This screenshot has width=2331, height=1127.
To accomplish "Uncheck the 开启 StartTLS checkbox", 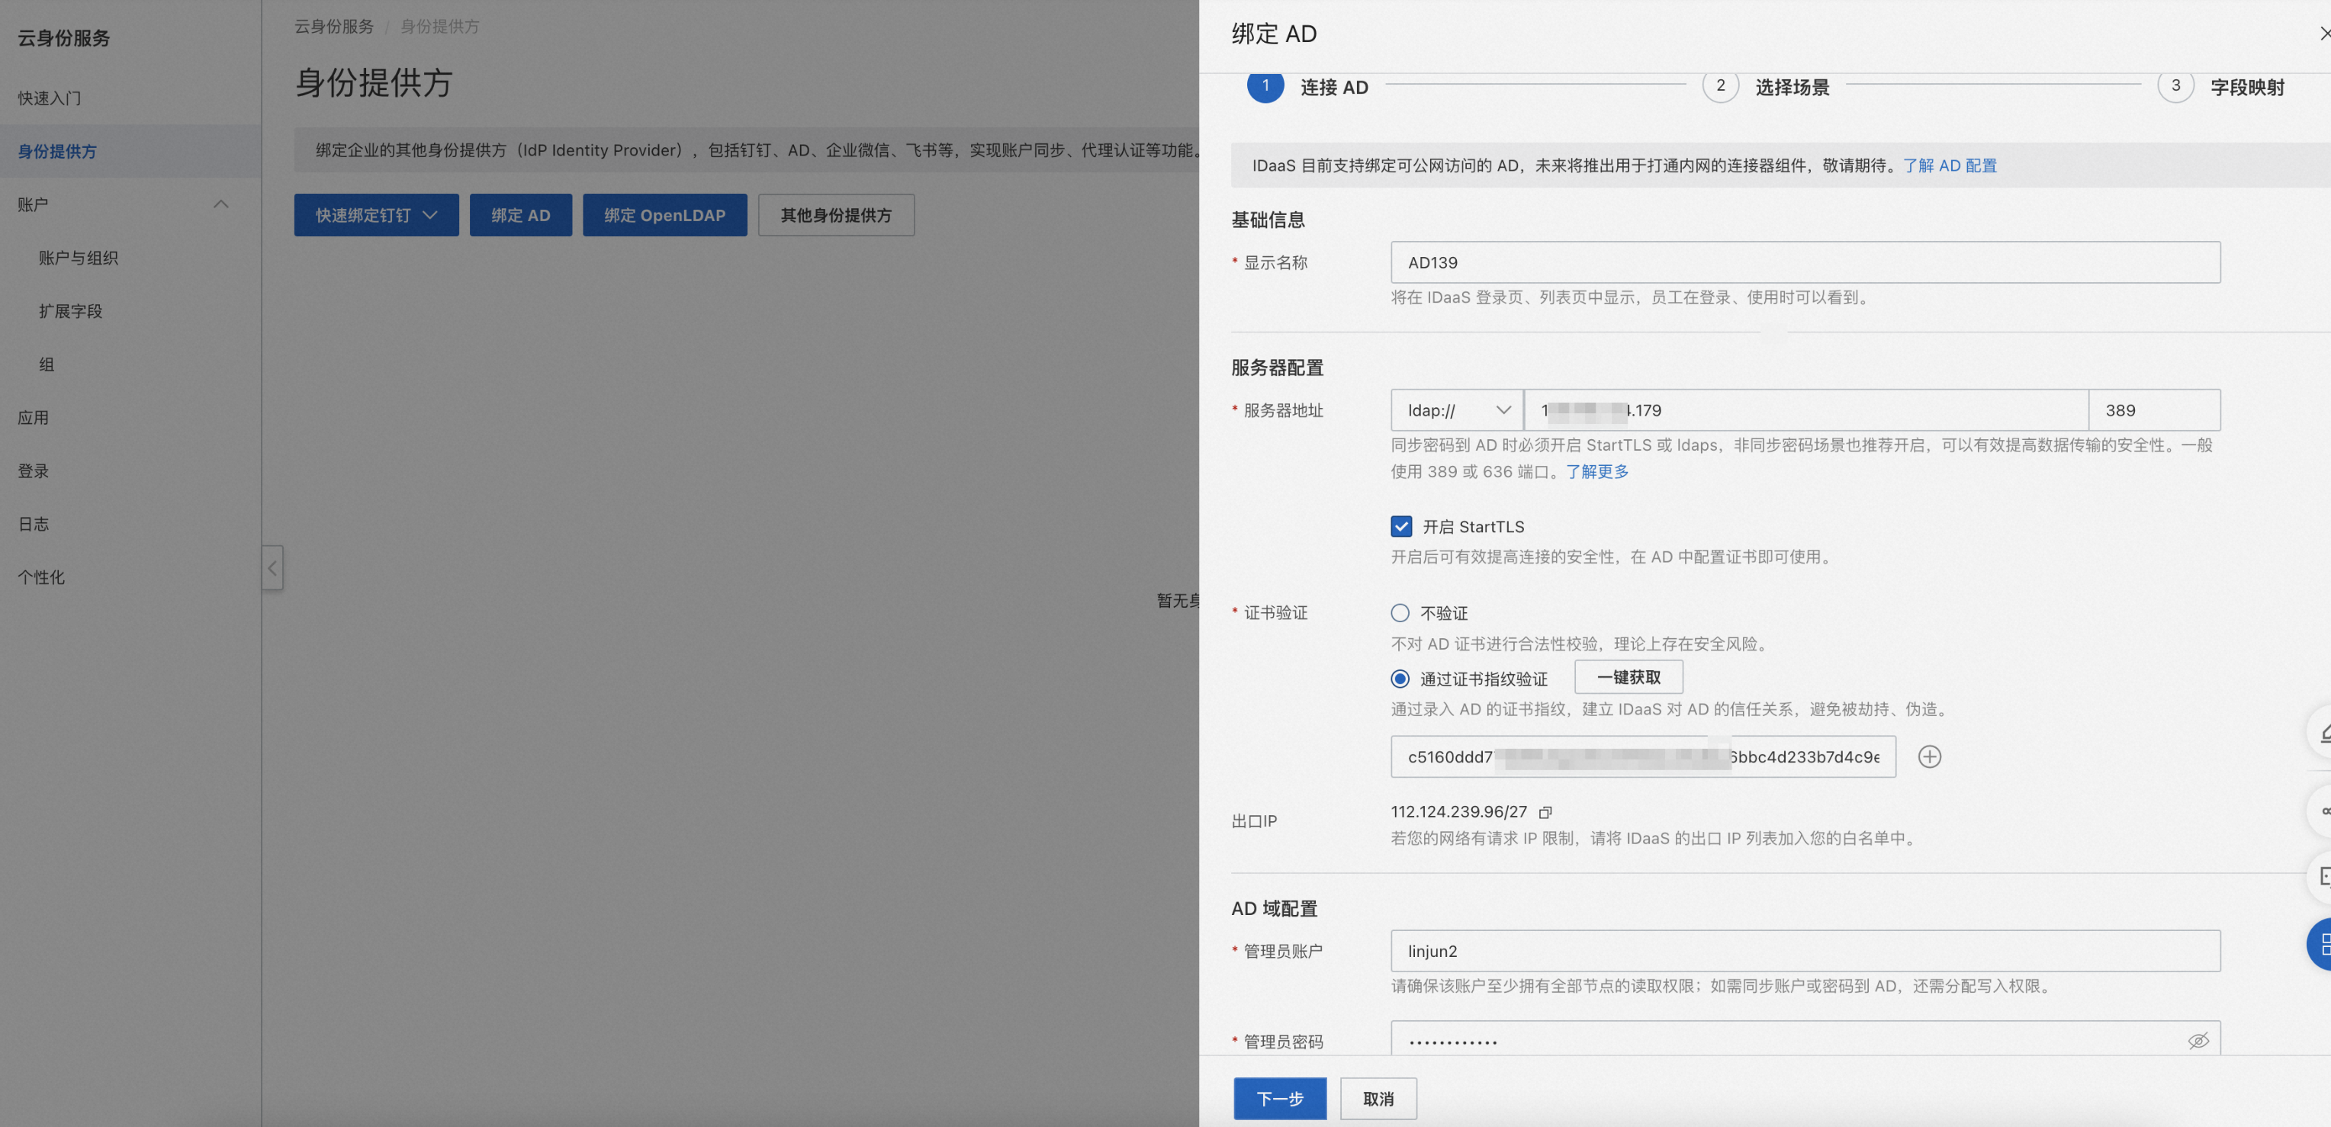I will (1400, 526).
